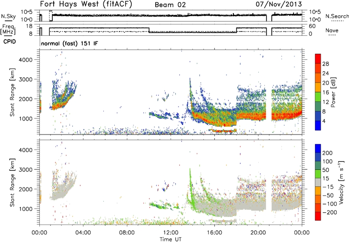Click the date "07/Nov/2013"
The image size is (349, 242).
[279, 4]
